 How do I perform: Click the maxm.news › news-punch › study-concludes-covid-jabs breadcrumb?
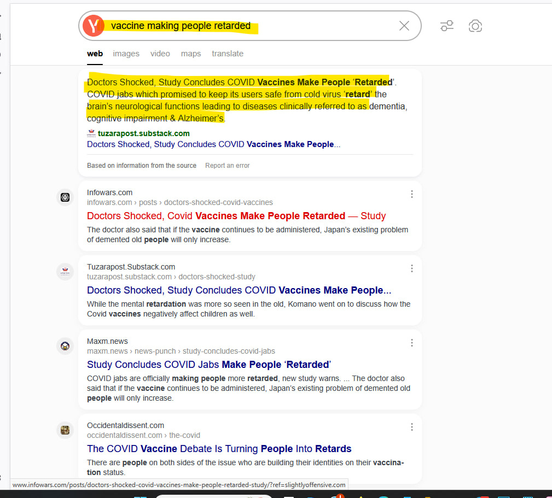181,351
